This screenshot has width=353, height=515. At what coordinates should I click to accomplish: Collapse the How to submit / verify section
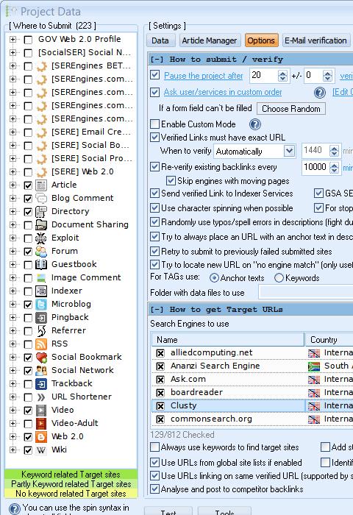click(x=157, y=60)
